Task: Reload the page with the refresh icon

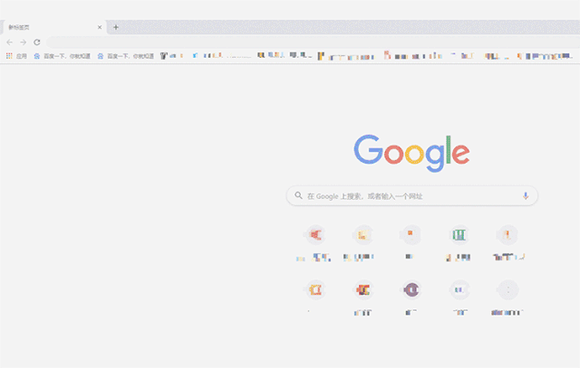Action: pyautogui.click(x=37, y=42)
